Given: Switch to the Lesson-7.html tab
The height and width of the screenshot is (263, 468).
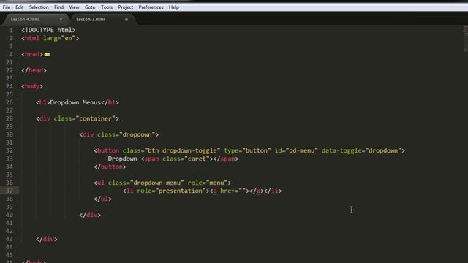Looking at the screenshot, I should coord(91,20).
